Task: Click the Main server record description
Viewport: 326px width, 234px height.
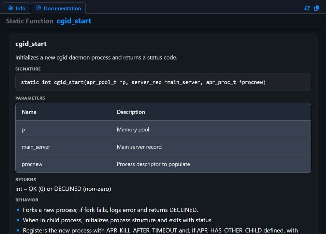Action: pyautogui.click(x=139, y=147)
